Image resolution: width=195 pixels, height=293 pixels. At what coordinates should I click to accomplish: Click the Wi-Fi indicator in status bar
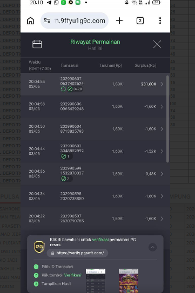pyautogui.click(x=134, y=3)
